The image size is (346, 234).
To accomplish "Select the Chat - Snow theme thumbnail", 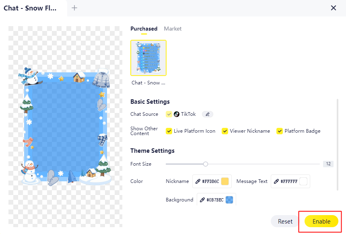I will pyautogui.click(x=148, y=58).
